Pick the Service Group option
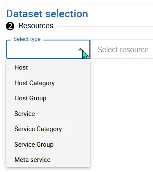 tap(48, 145)
